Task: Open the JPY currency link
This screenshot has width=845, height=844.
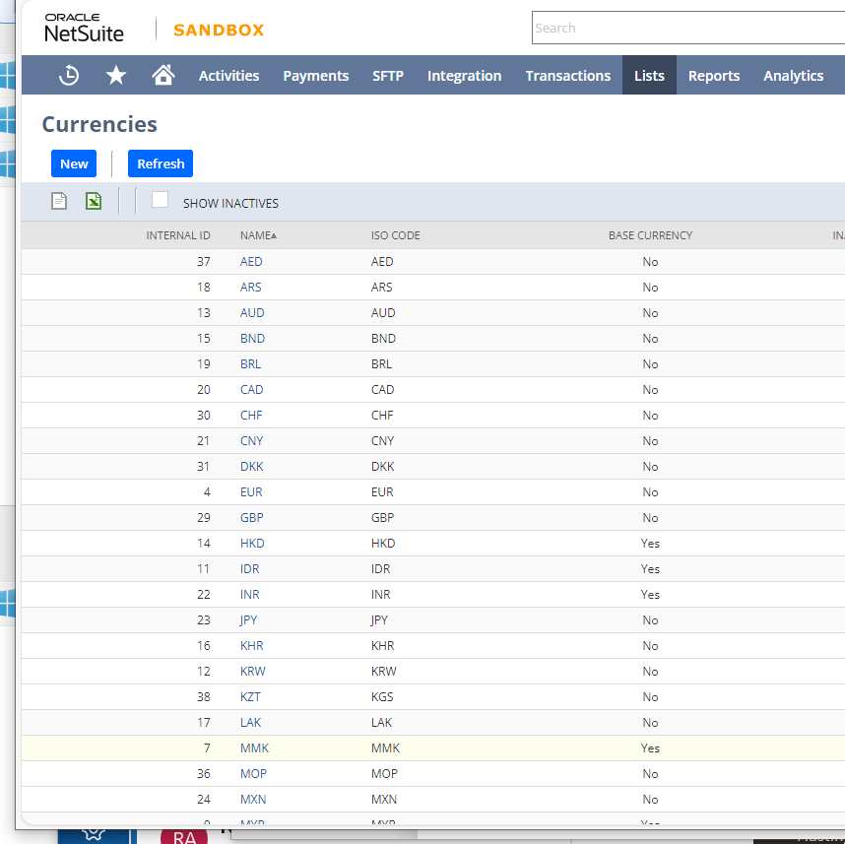Action: pyautogui.click(x=248, y=619)
